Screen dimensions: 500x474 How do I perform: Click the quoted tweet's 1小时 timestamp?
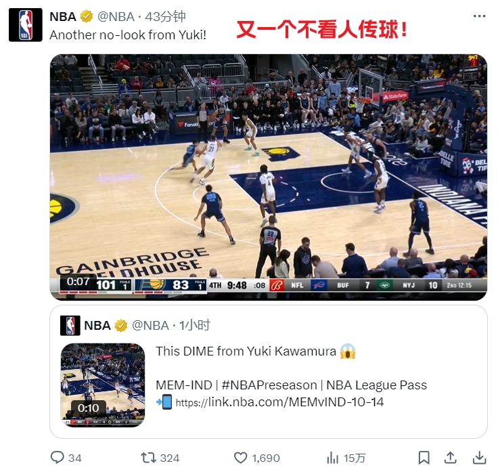pyautogui.click(x=194, y=326)
